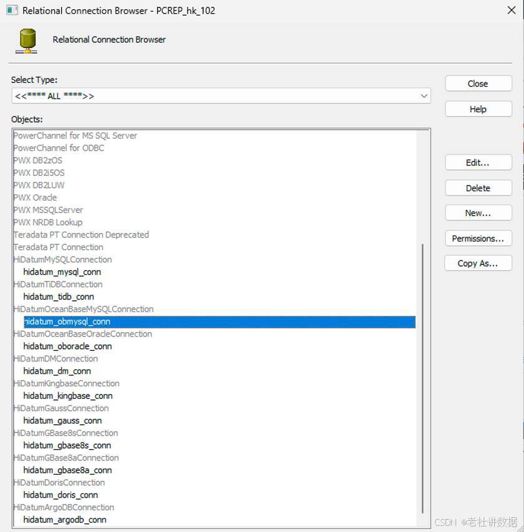Select PowerChannel for MS SQL Server entry
The height and width of the screenshot is (532, 524).
tap(75, 136)
